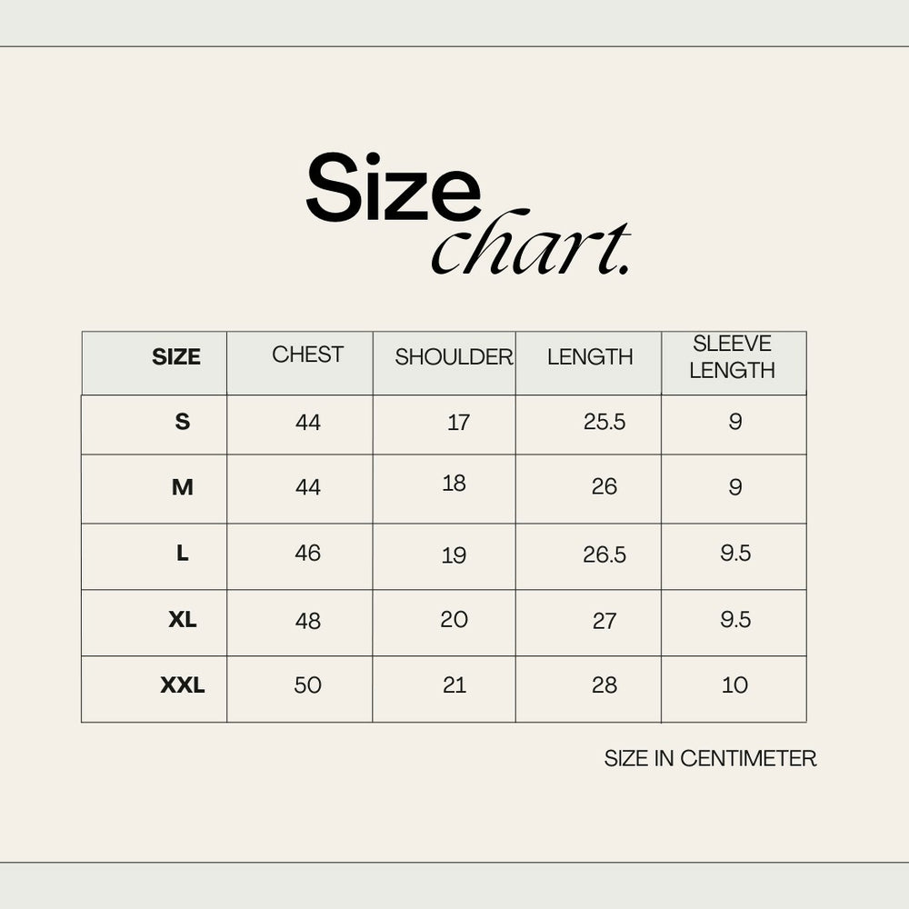
Task: Select sleeve length value 10 for XXL
Action: point(734,685)
